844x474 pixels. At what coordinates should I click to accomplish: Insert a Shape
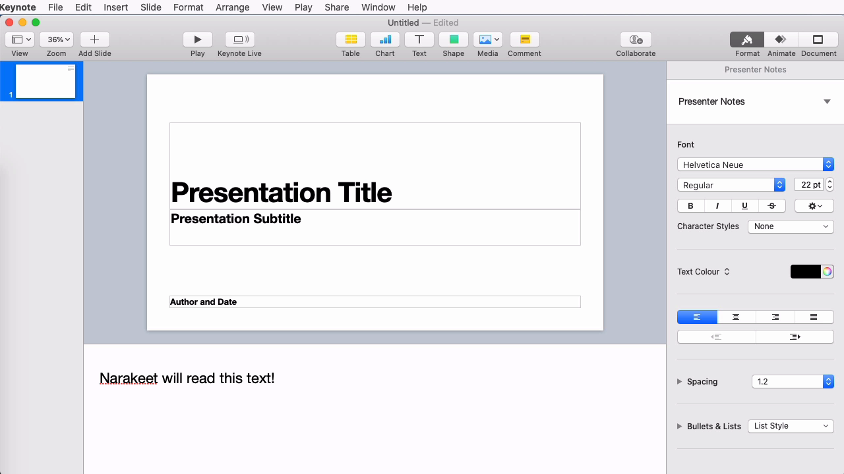tap(454, 39)
